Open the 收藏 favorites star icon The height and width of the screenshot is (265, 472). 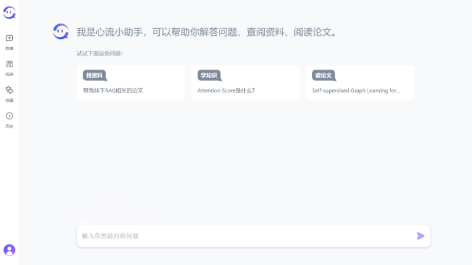(x=9, y=90)
